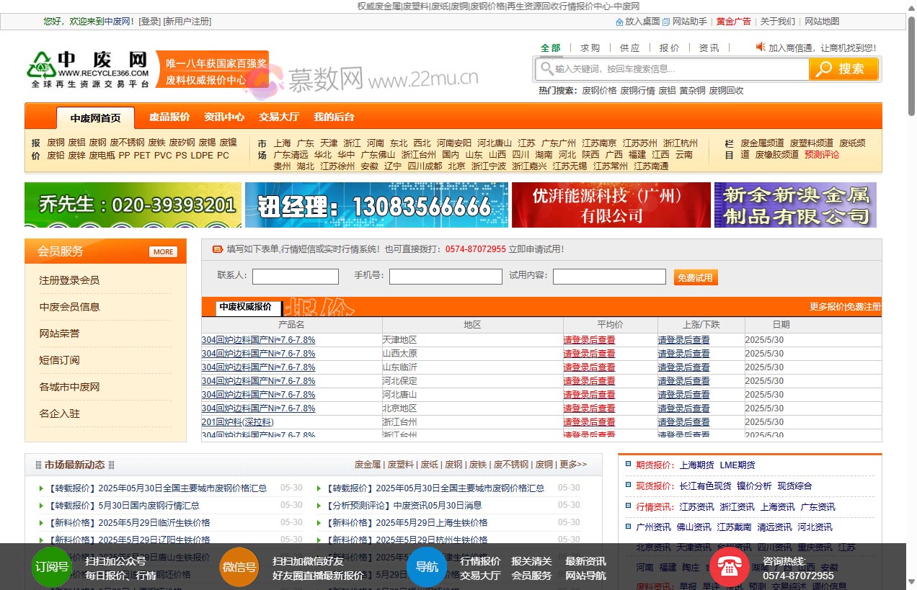Tap the green 订阅号 circle icon

tap(51, 567)
